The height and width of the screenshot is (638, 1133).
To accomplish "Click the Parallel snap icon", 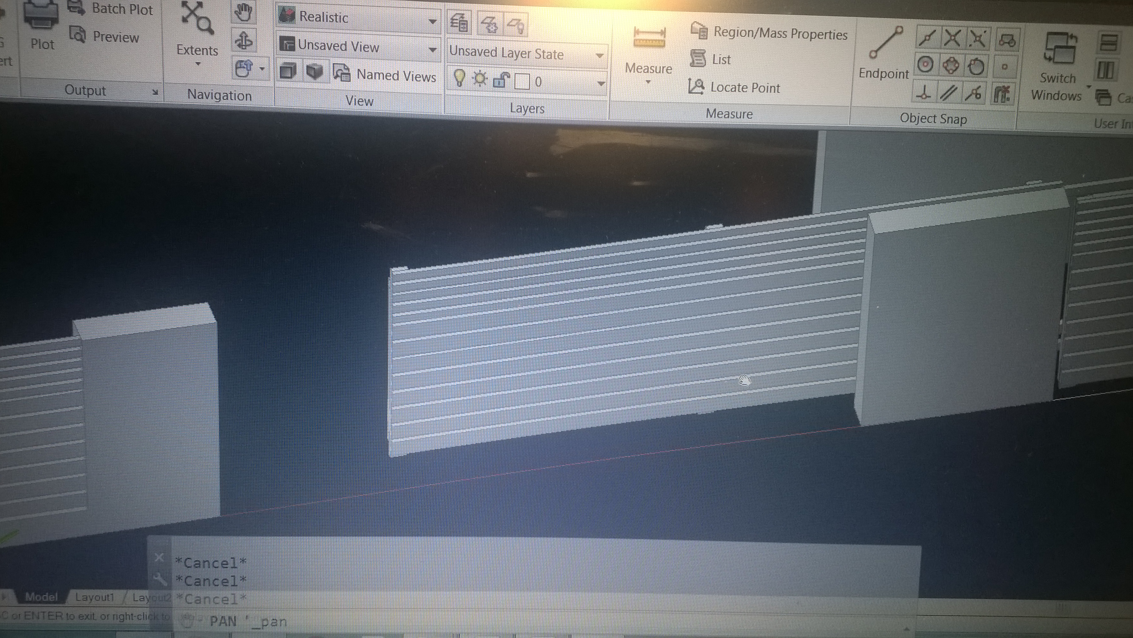I will 949,93.
